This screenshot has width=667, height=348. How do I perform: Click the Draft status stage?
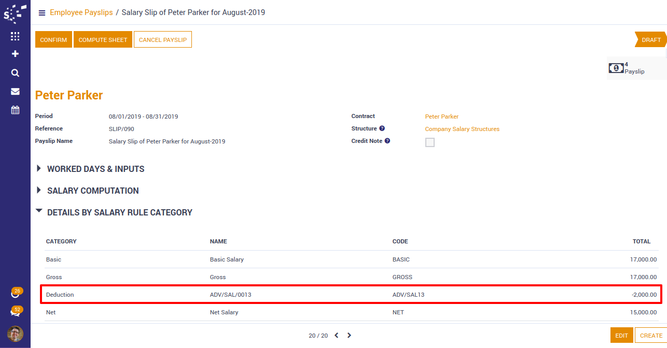pyautogui.click(x=651, y=40)
